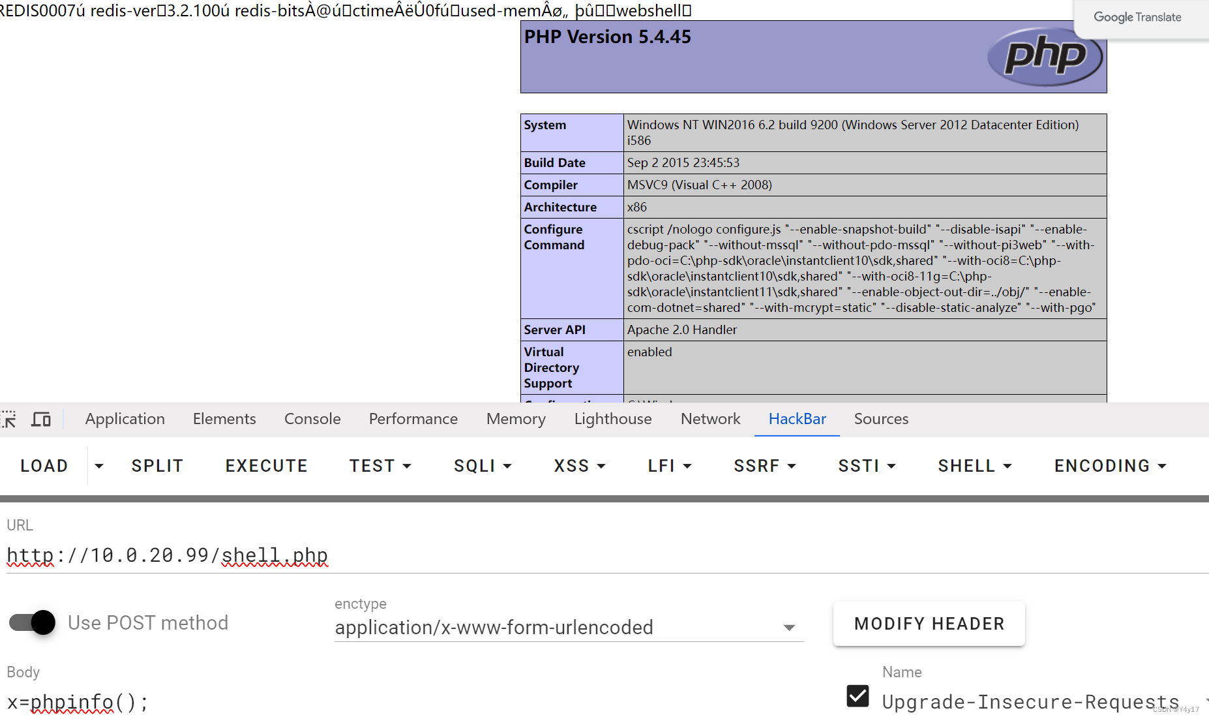Switch to the Network tab
This screenshot has width=1209, height=719.
coord(711,419)
